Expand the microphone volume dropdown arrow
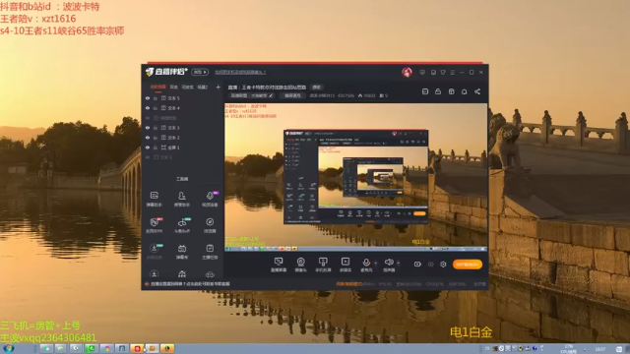630x354 pixels. point(376,264)
